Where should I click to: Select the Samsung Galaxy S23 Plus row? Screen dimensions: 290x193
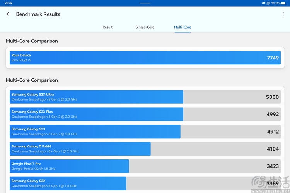pos(145,114)
